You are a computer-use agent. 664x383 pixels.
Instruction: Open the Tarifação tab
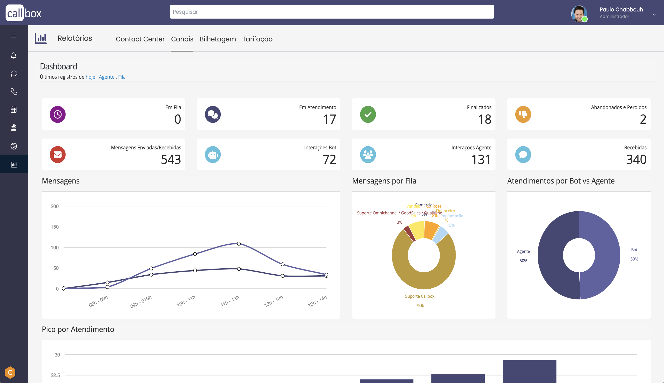click(257, 39)
